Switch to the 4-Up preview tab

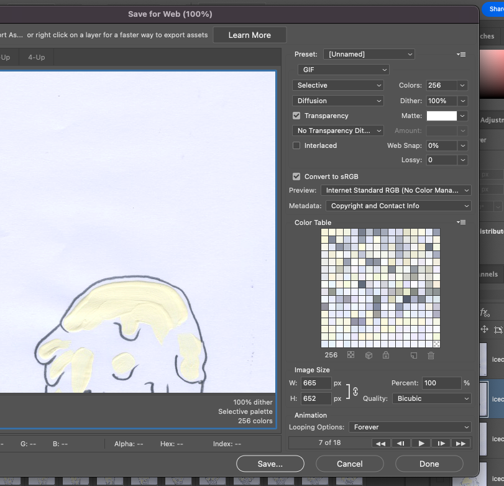pyautogui.click(x=36, y=57)
